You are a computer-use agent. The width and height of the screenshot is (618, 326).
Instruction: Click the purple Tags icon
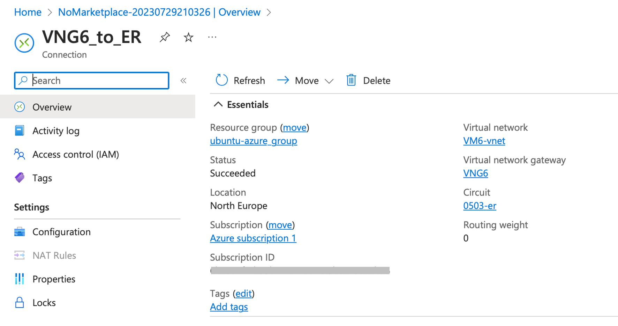pos(20,178)
